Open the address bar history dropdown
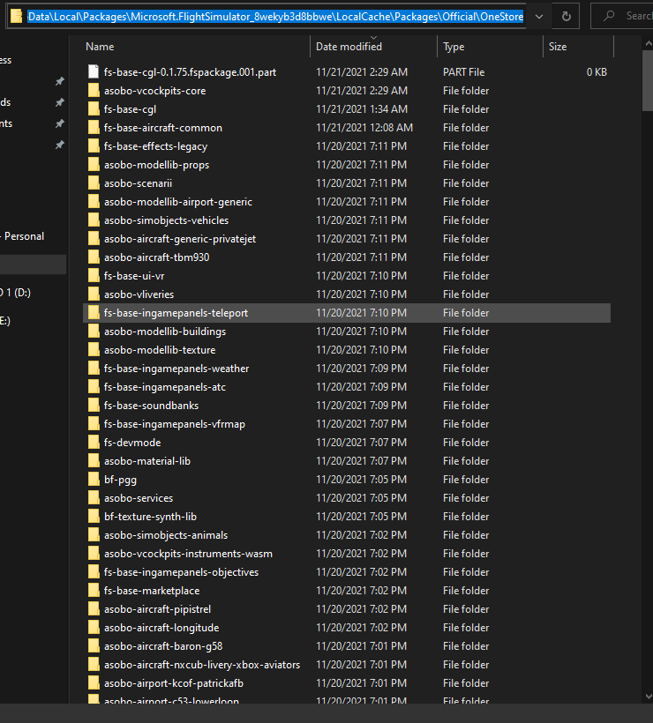 tap(539, 16)
